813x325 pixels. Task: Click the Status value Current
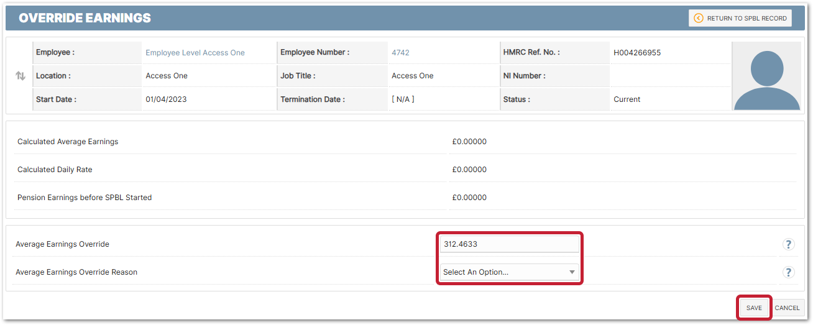click(x=627, y=99)
